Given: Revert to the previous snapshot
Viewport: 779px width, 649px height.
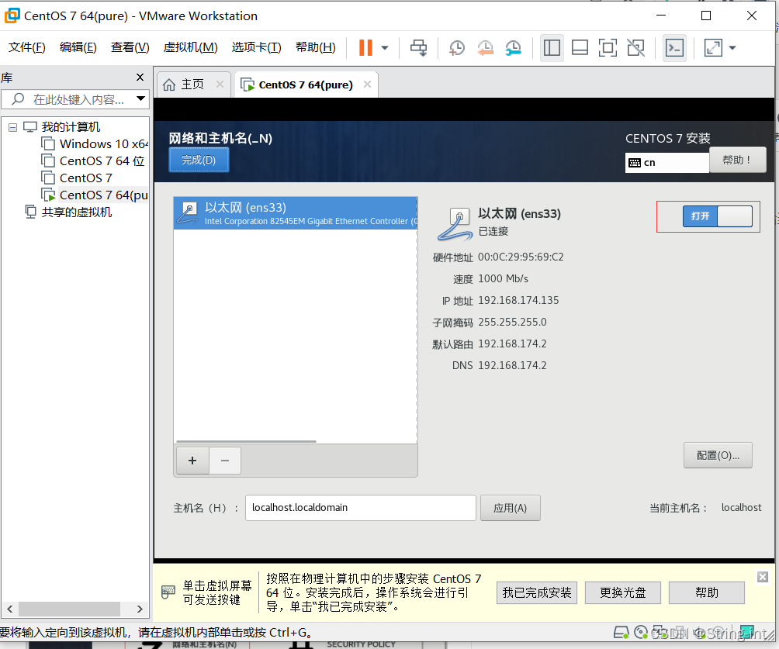Looking at the screenshot, I should [485, 48].
